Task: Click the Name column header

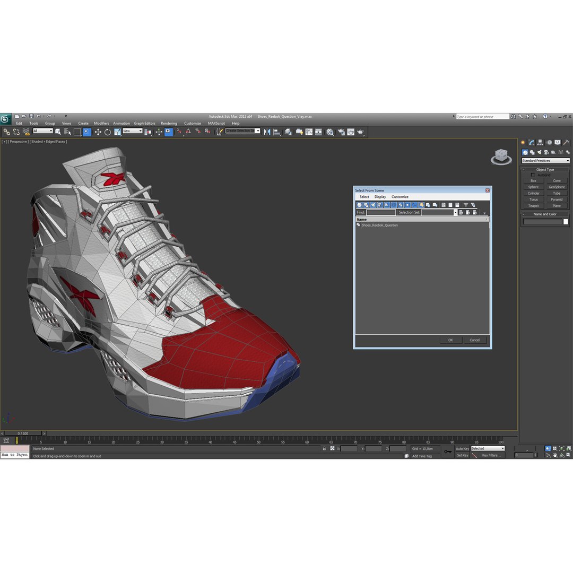Action: [421, 219]
